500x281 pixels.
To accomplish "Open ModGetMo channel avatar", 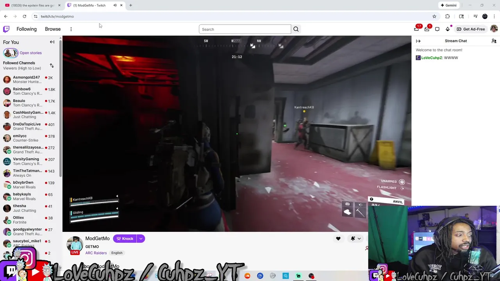I will coord(75,244).
